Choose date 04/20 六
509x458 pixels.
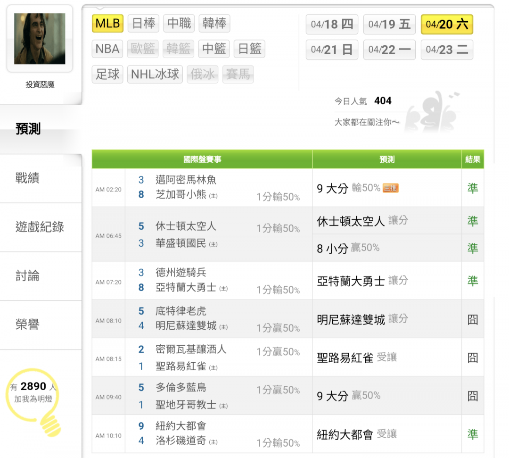click(x=447, y=25)
